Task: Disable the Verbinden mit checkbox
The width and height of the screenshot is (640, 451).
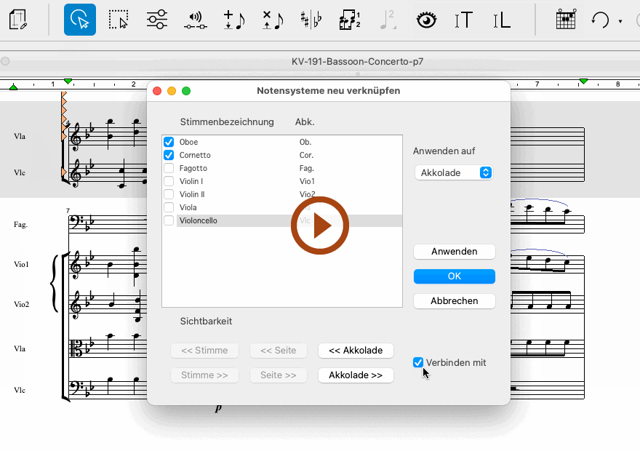Action: pyautogui.click(x=418, y=362)
